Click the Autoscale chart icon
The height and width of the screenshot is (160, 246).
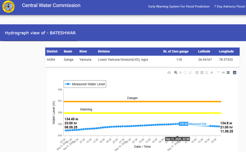click(207, 73)
